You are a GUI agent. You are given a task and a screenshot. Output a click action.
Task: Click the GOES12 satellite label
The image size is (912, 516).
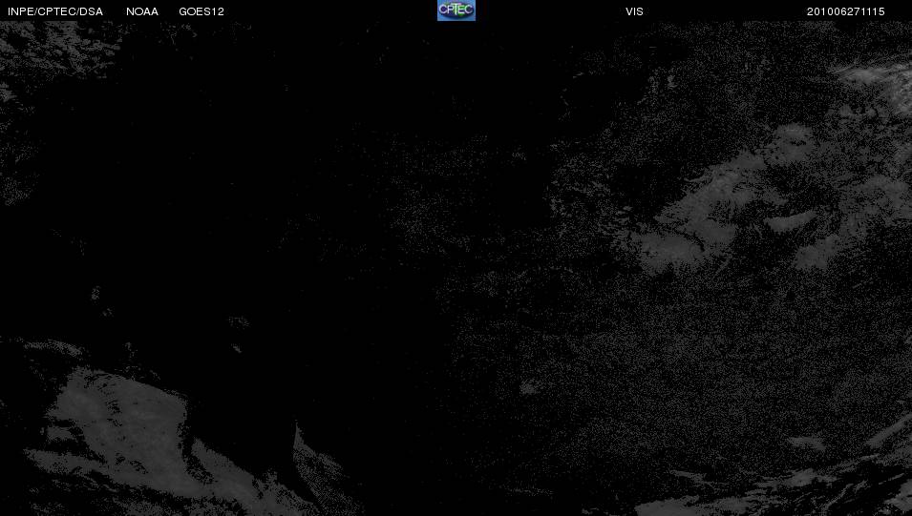[201, 11]
